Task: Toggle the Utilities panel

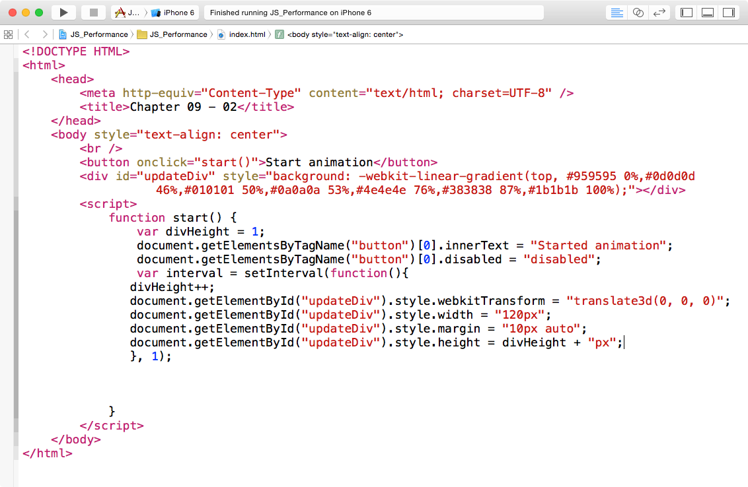Action: (x=729, y=13)
